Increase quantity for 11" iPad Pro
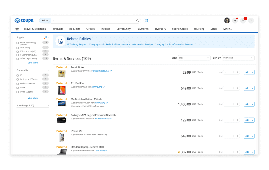 click(x=237, y=88)
